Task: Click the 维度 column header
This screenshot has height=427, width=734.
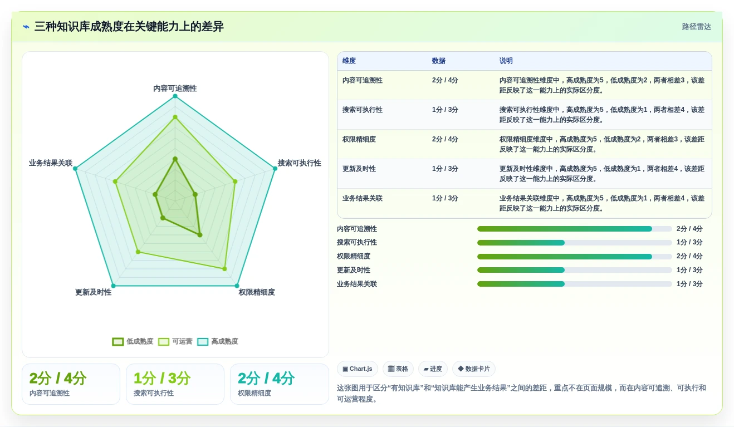Action: (x=349, y=61)
